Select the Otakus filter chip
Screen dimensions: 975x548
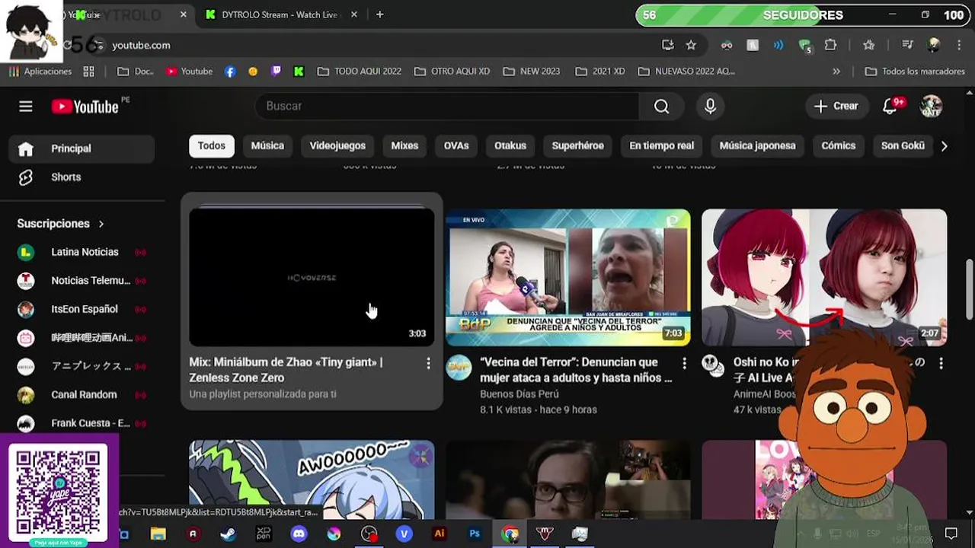click(510, 145)
